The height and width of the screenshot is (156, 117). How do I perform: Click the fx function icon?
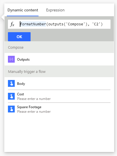pos(12,24)
